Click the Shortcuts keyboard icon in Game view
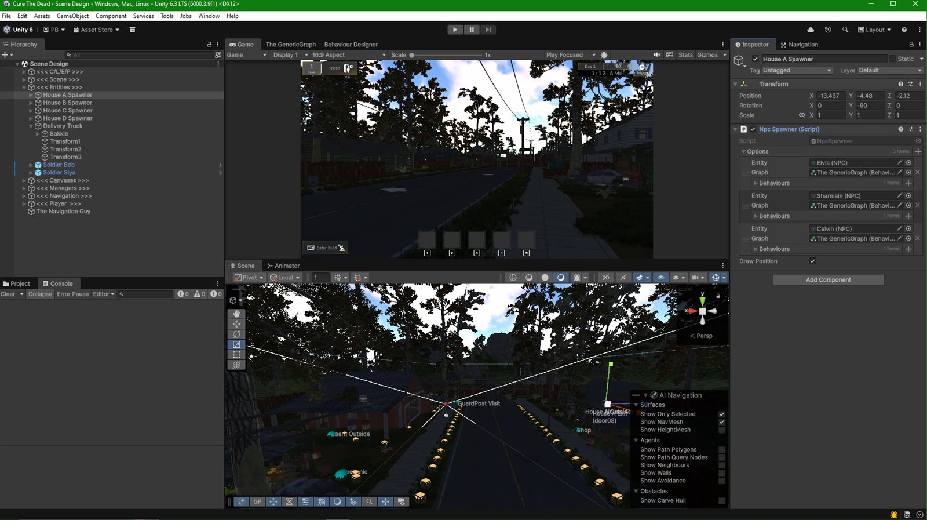The height and width of the screenshot is (520, 927). [x=670, y=55]
